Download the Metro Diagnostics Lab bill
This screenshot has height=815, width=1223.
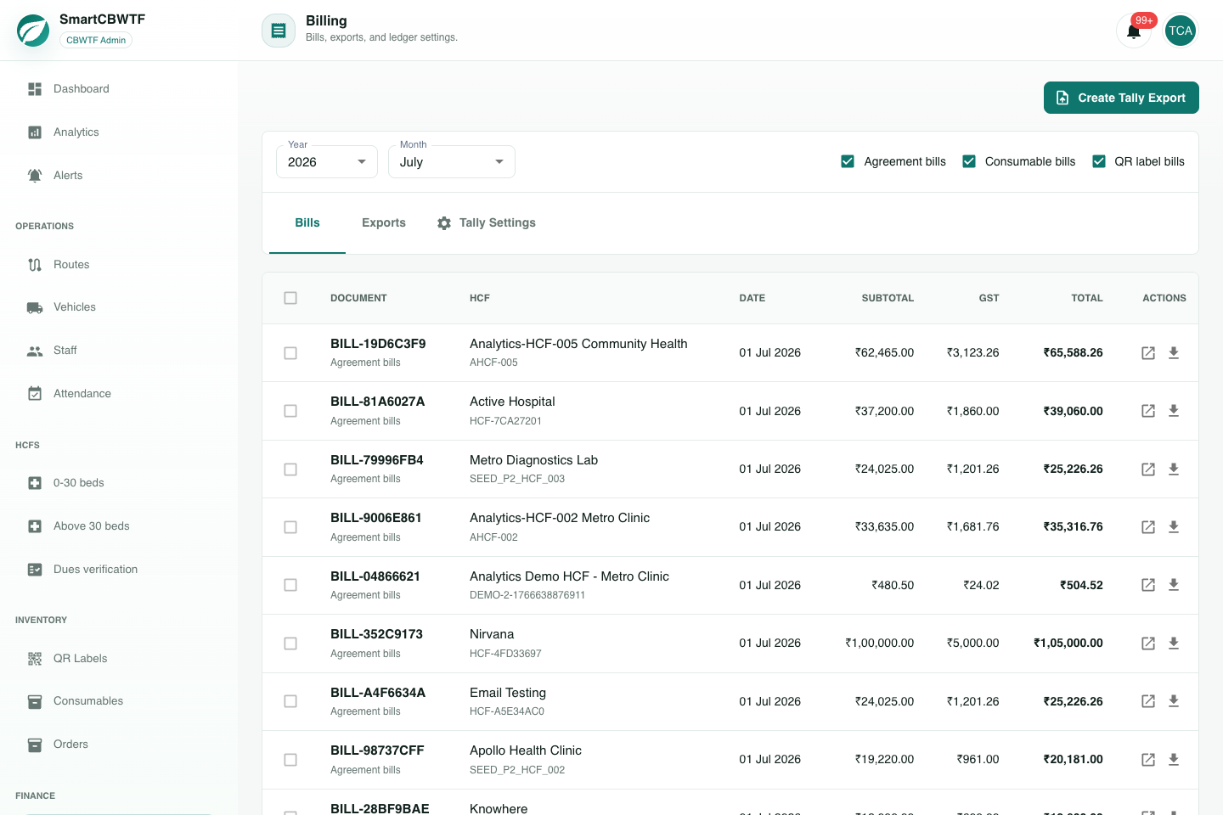(x=1174, y=469)
